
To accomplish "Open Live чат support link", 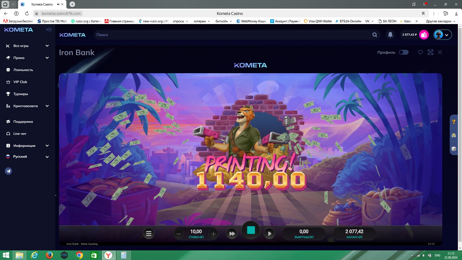I will (20, 133).
